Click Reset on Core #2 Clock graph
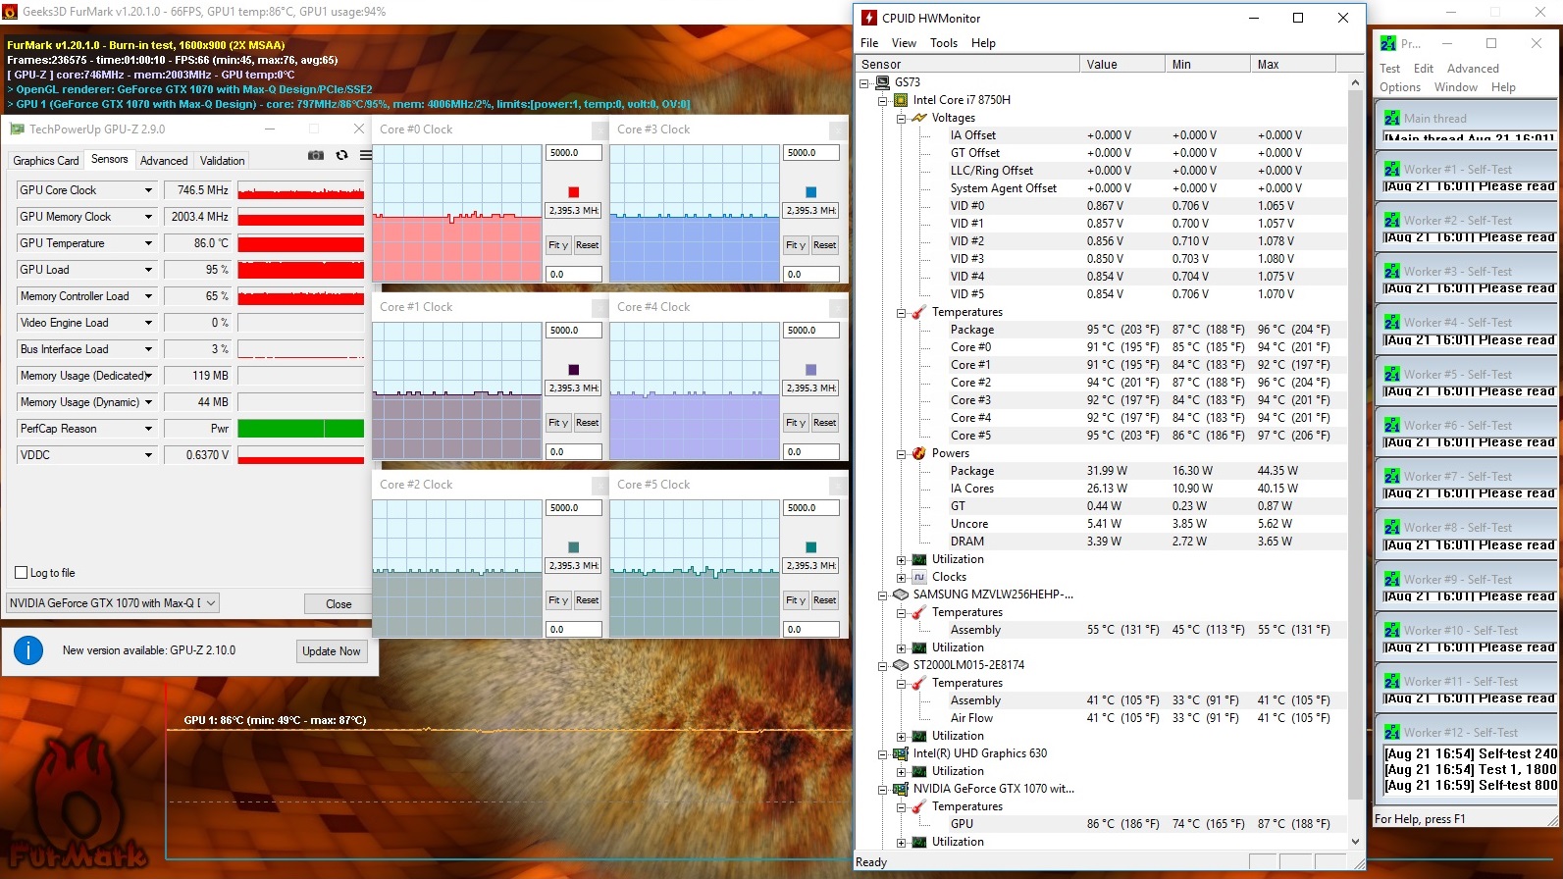The height and width of the screenshot is (879, 1563). tap(588, 600)
